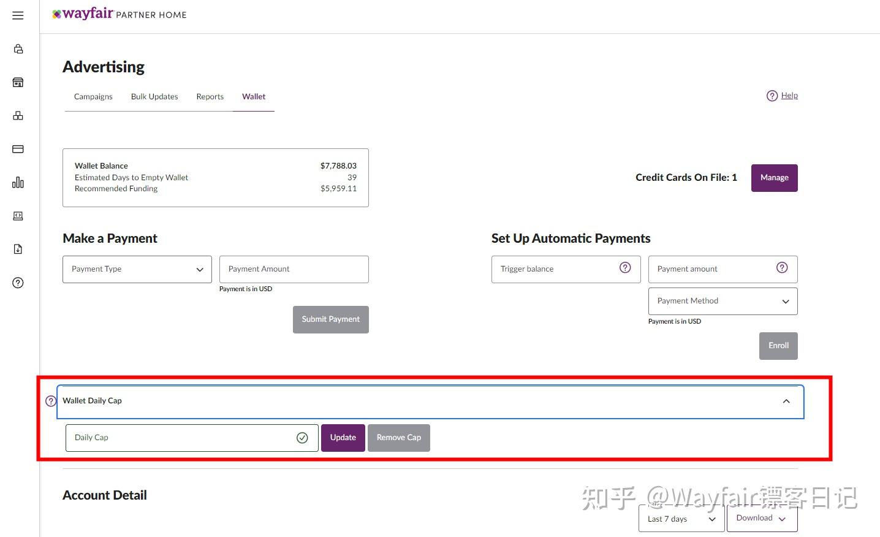Viewport: 880px width, 537px height.
Task: Open the Last 7 days filter dropdown
Action: [x=680, y=519]
